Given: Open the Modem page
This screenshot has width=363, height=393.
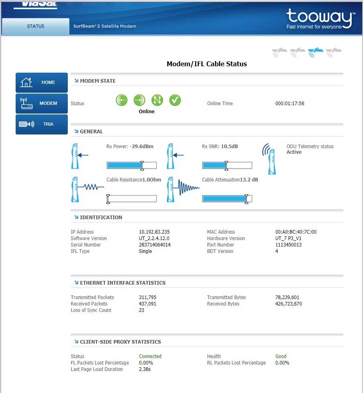Looking at the screenshot, I should point(42,103).
